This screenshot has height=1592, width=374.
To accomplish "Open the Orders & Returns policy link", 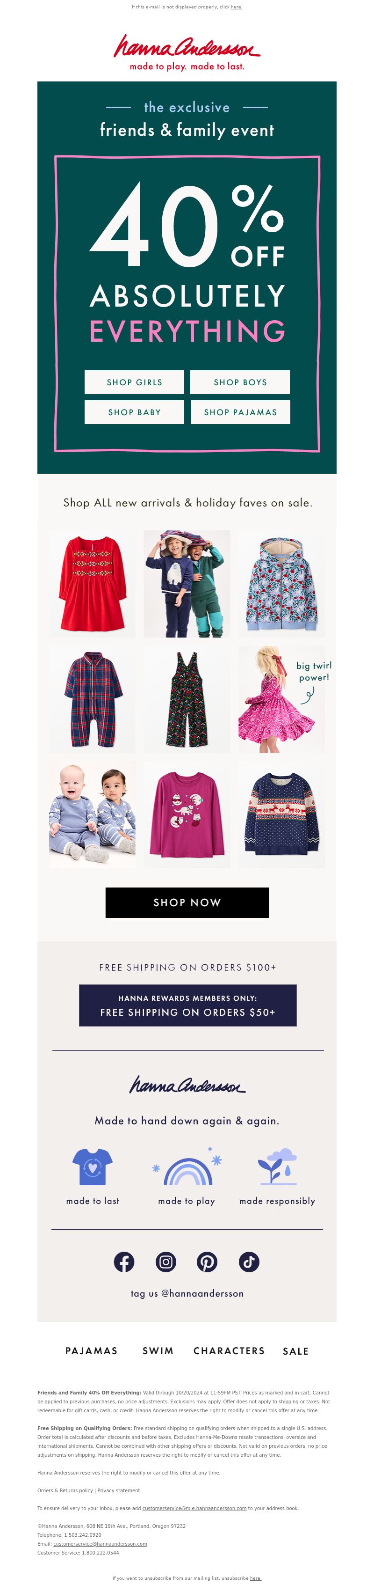I will 65,1490.
